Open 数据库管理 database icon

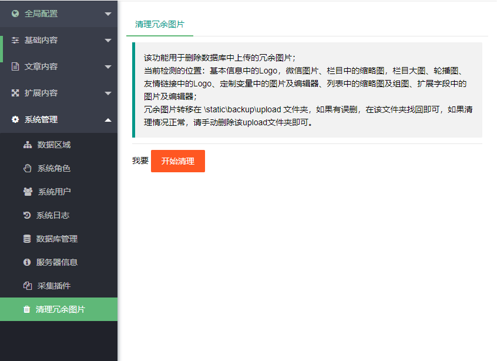[x=28, y=239]
